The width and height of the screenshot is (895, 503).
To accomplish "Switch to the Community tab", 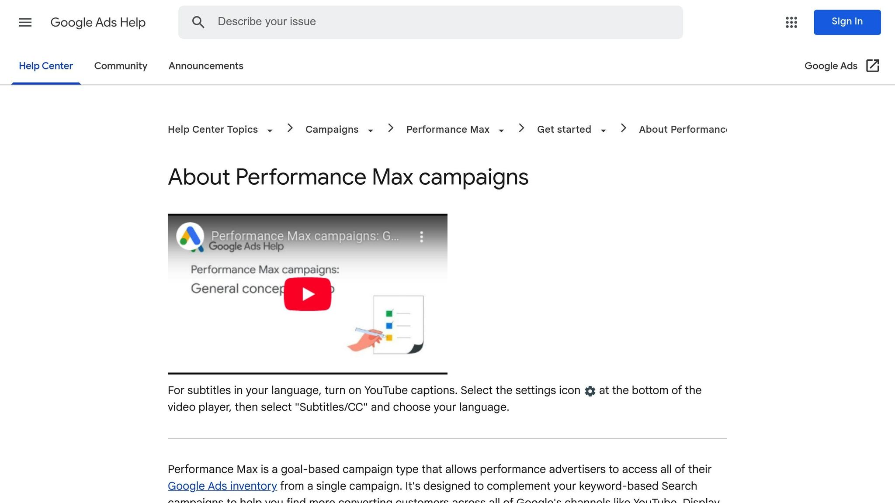I will coord(121,66).
